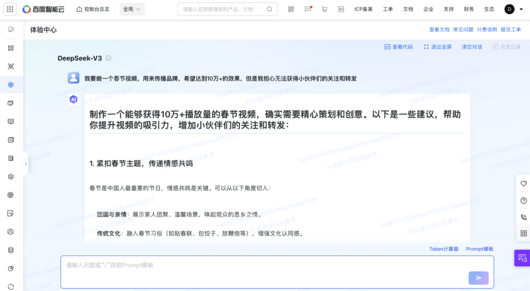The height and width of the screenshot is (291, 530).
Task: Open the shopping cart icon
Action: coord(324,9)
